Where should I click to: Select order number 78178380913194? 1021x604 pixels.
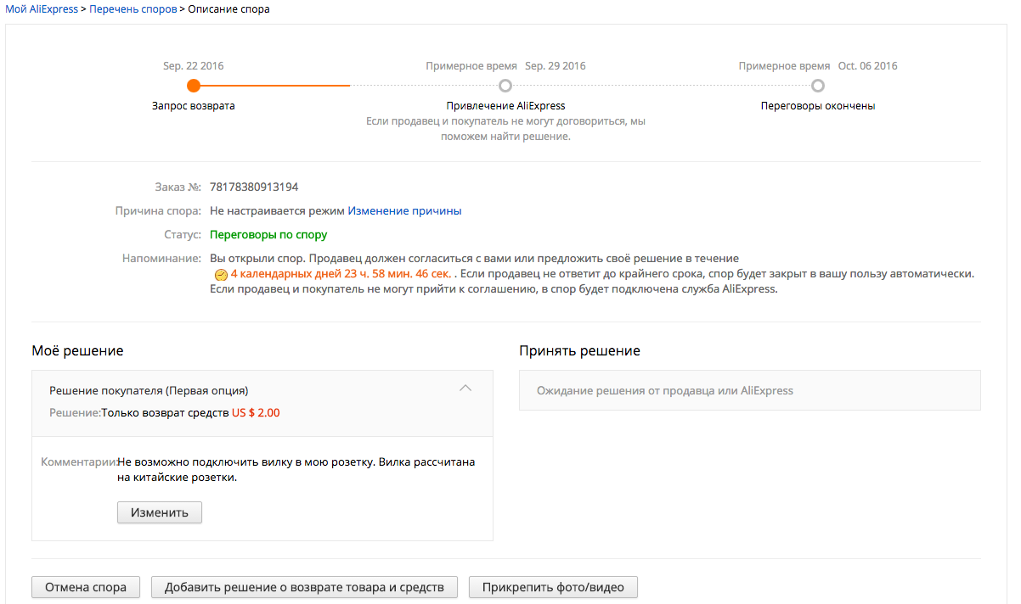tap(254, 187)
